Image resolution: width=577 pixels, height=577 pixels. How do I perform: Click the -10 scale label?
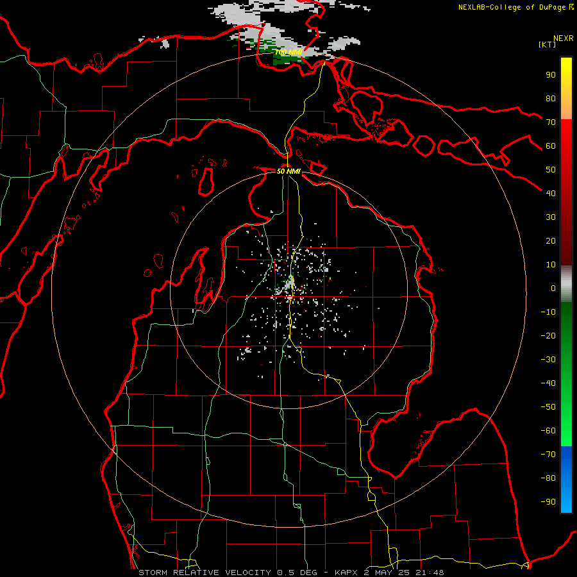click(x=548, y=312)
